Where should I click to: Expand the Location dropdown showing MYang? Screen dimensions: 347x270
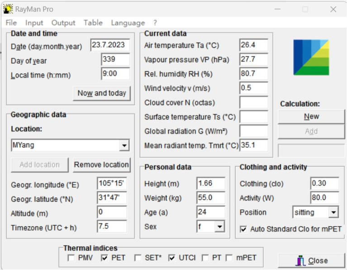coord(124,146)
